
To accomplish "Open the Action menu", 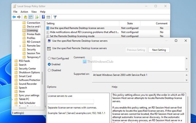I will (x=24, y=12).
